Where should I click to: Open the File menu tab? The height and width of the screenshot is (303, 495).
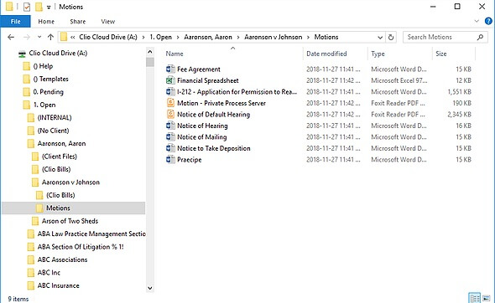coord(15,22)
